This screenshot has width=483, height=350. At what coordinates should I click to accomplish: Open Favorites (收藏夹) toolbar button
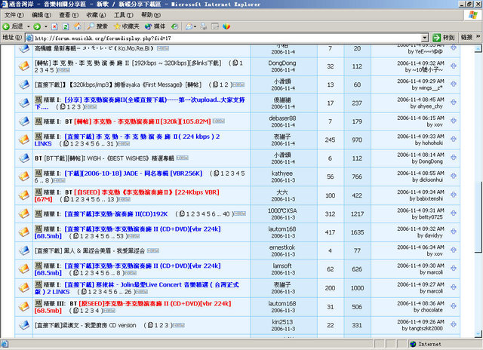pos(126,26)
